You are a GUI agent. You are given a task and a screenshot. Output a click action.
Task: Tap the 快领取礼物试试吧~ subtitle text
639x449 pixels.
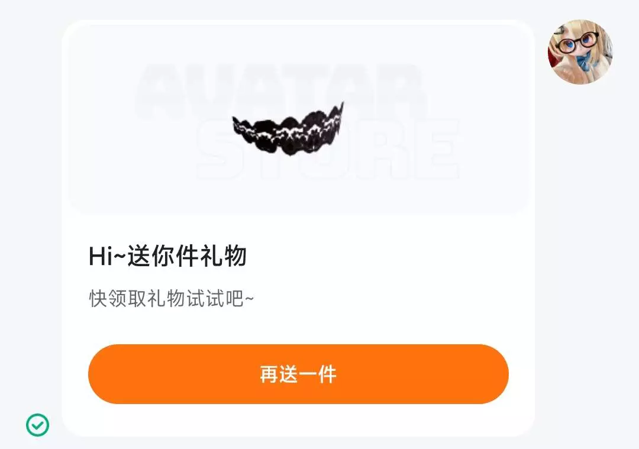[x=171, y=299]
